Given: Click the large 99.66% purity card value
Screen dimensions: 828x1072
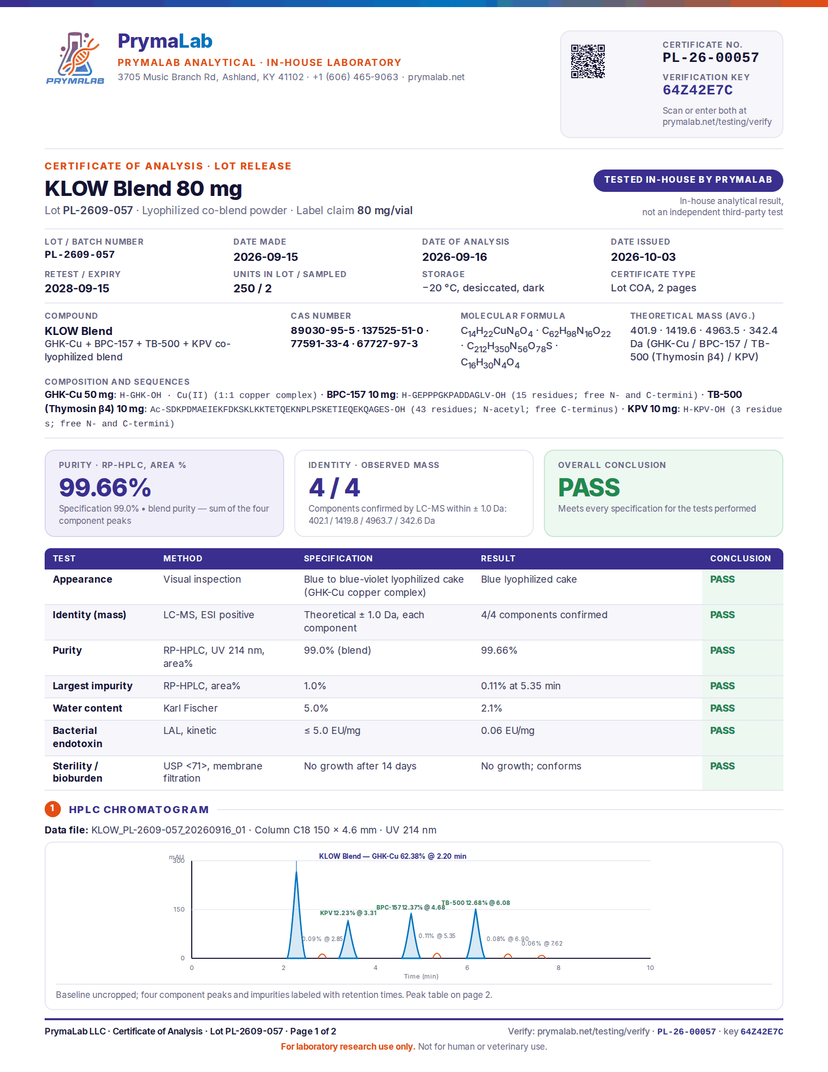Looking at the screenshot, I should point(105,487).
